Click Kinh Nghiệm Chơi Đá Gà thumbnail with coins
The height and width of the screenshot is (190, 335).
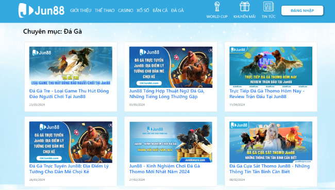[x=171, y=142]
